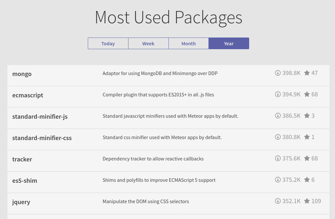Click the star icon on the mongo row
Viewport: 335px width, 219px height.
coord(307,73)
